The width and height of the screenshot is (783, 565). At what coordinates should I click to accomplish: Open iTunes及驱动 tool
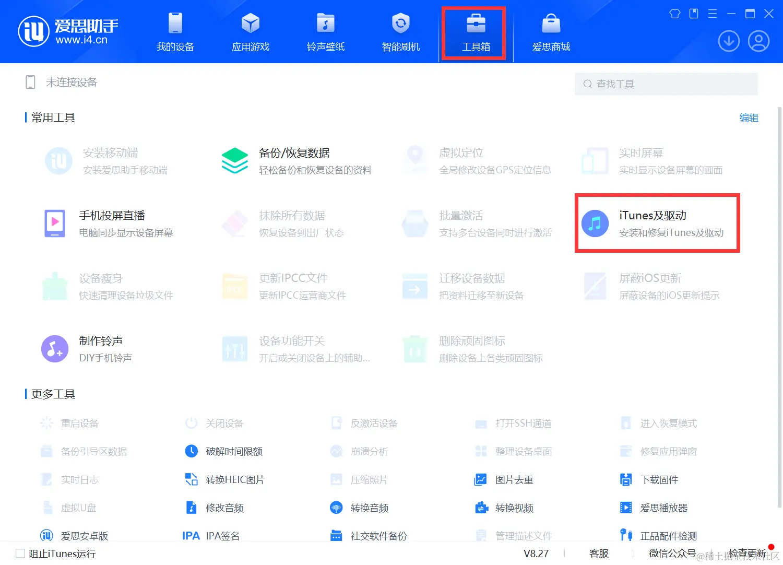[652, 223]
